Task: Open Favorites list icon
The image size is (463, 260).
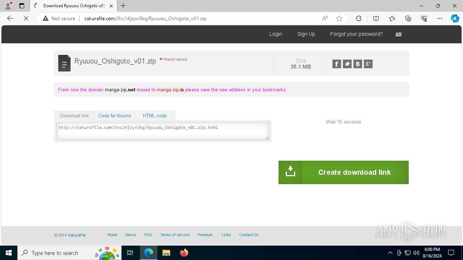Action: tap(392, 18)
